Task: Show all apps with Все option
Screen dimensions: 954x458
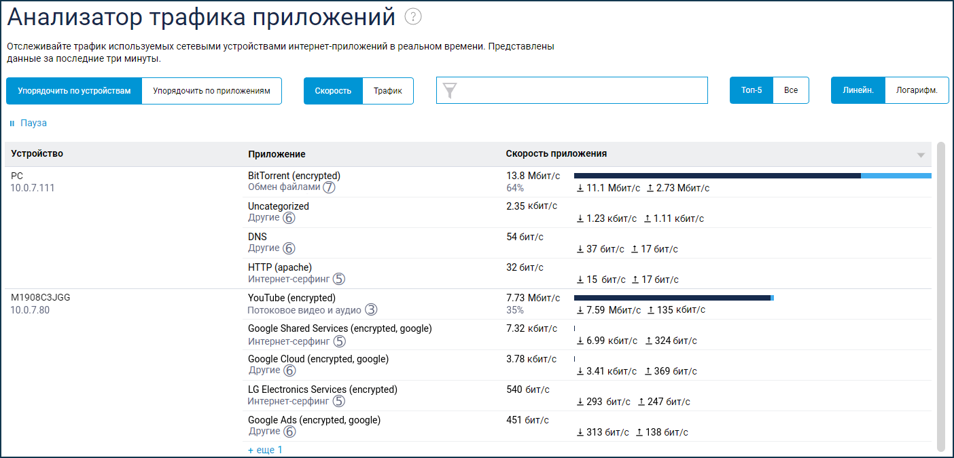Action: pyautogui.click(x=790, y=90)
